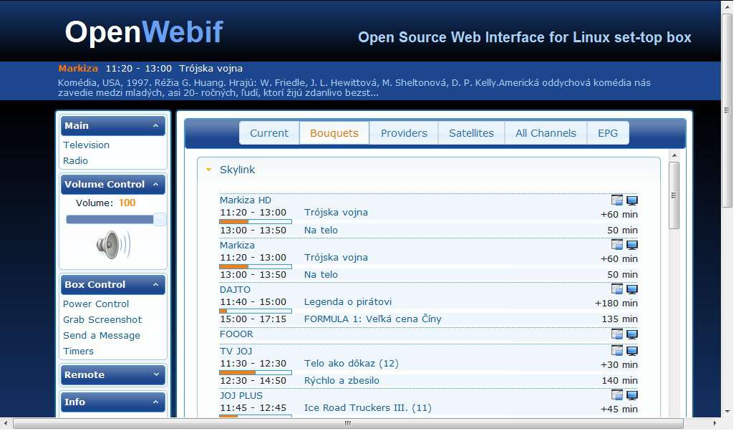Open EPG window icon for FOOOR
The height and width of the screenshot is (441, 736).
click(x=616, y=334)
